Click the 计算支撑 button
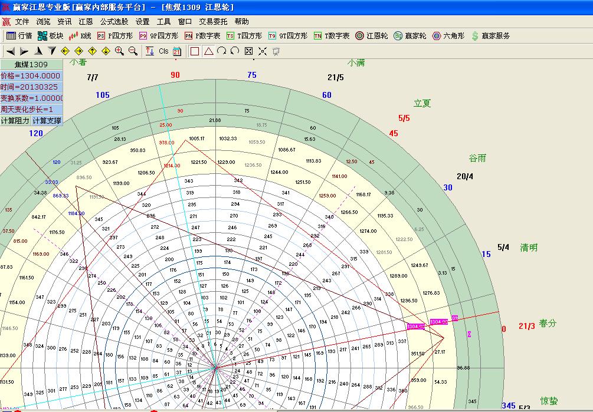This screenshot has height=412, width=593. (x=47, y=121)
